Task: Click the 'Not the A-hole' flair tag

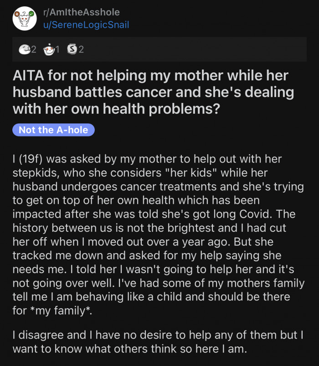Action: [53, 130]
